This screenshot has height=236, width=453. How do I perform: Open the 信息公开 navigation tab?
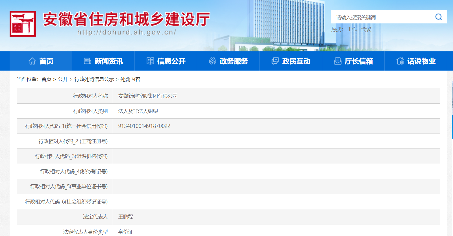click(x=166, y=61)
